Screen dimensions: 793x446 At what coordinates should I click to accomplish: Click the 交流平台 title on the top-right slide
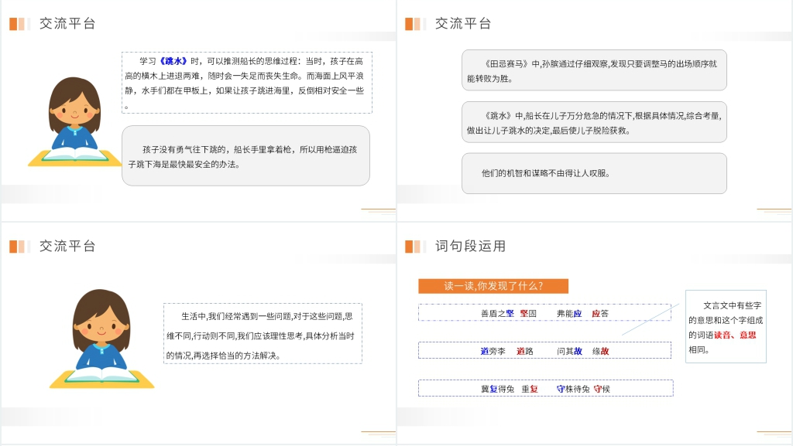click(463, 24)
